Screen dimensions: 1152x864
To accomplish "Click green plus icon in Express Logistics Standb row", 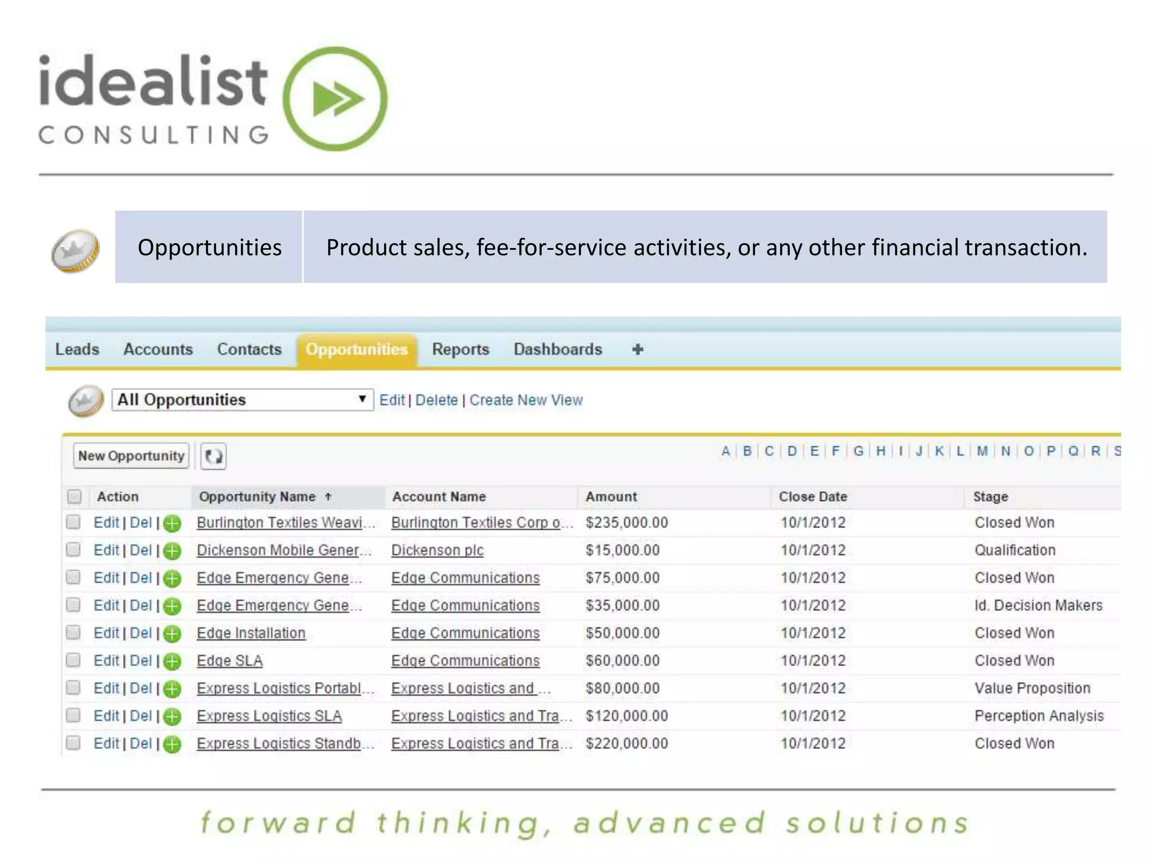I will point(172,744).
